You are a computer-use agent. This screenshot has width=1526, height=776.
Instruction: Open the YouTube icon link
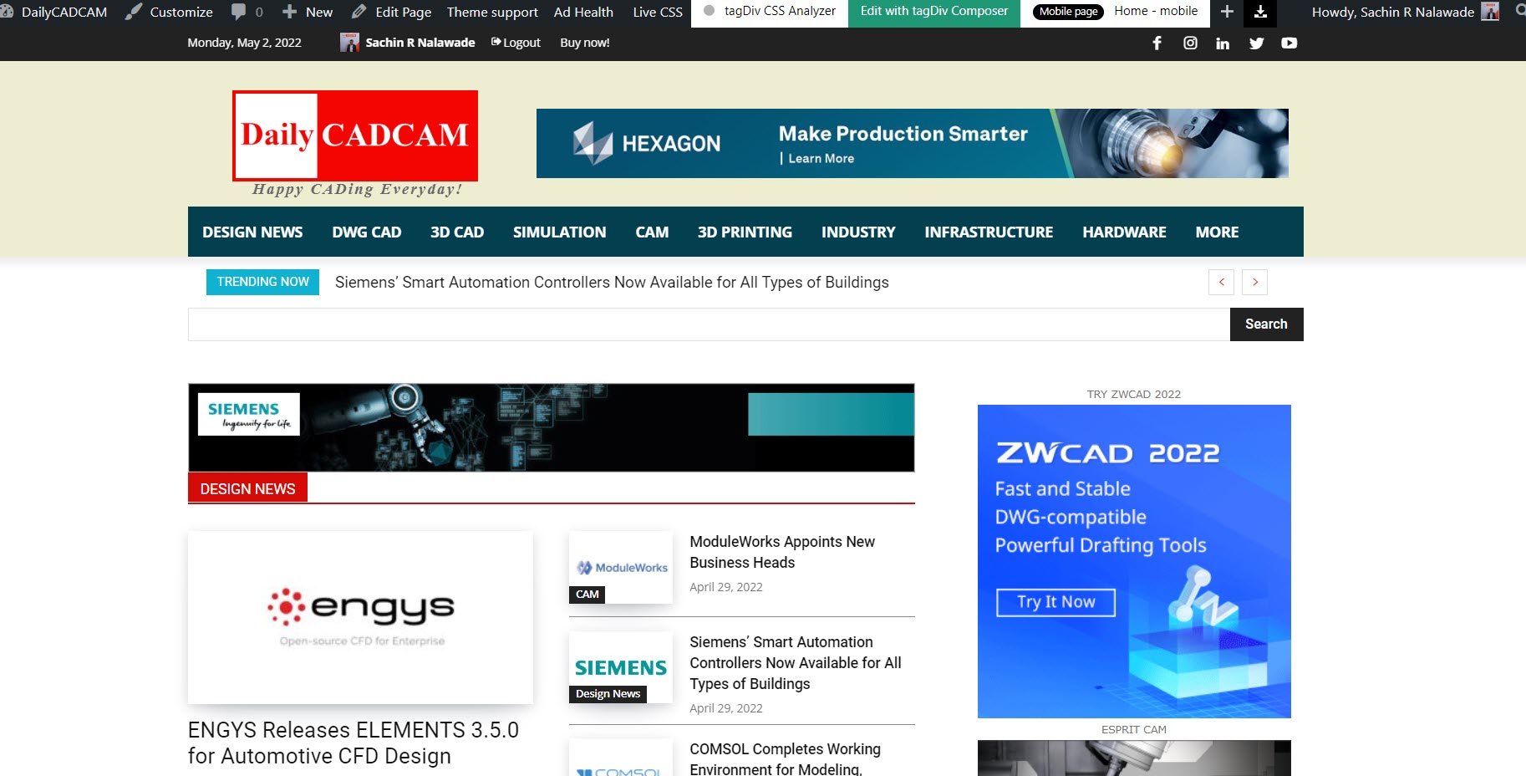pyautogui.click(x=1289, y=43)
